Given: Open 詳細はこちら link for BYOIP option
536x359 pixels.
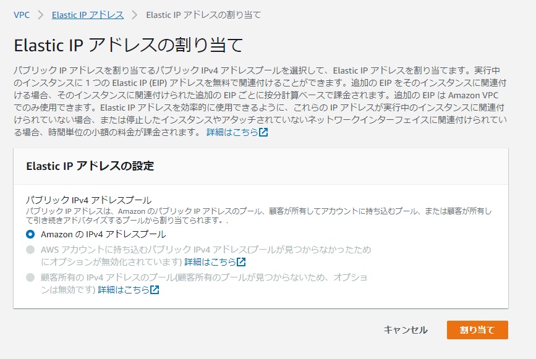Looking at the screenshot, I should click(210, 262).
